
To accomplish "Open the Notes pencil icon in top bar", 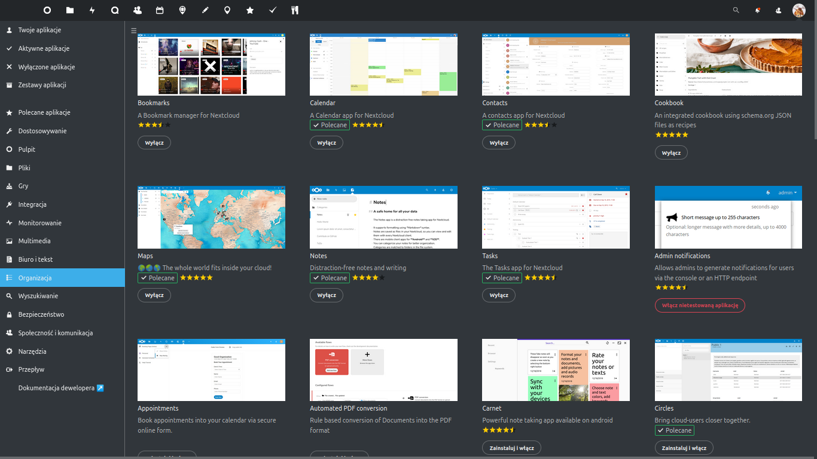I will pyautogui.click(x=205, y=10).
